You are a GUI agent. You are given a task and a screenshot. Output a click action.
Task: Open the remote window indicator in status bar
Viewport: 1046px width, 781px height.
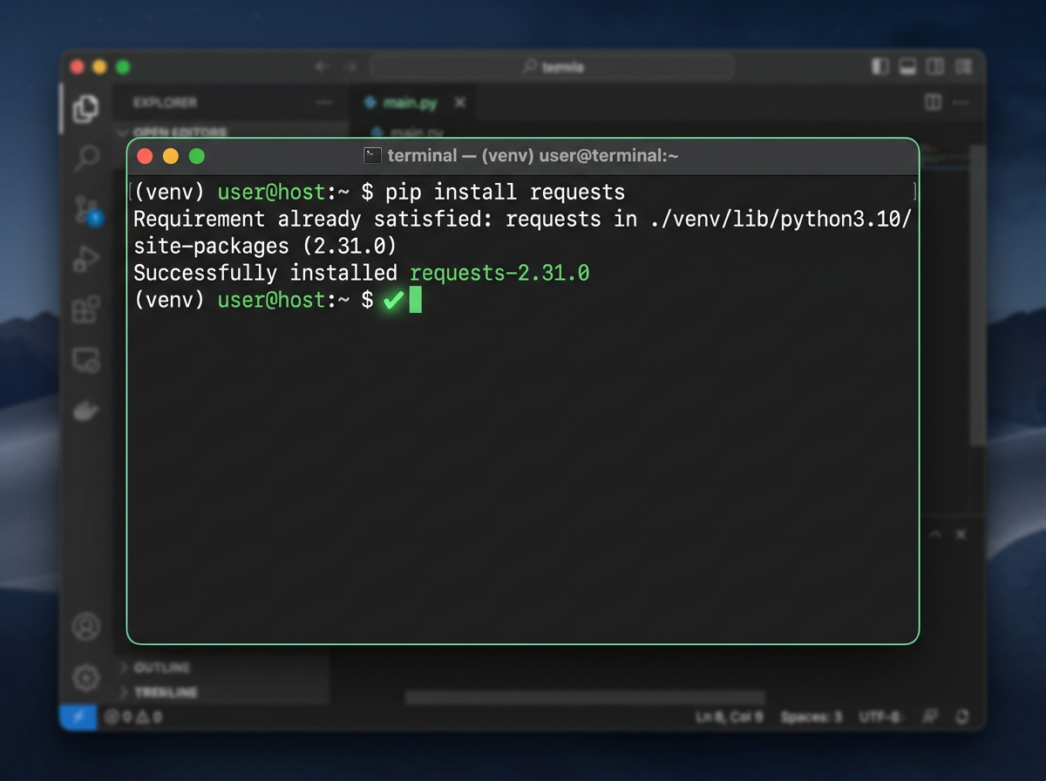78,717
